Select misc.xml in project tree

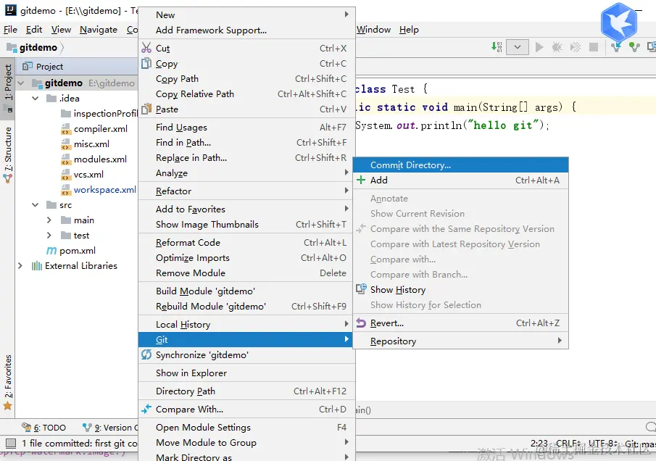pos(91,144)
